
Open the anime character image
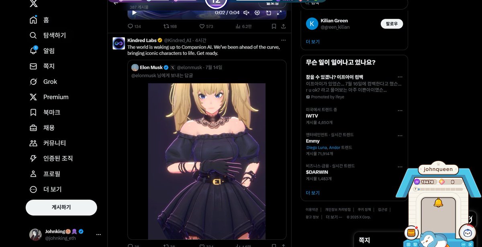pyautogui.click(x=207, y=162)
